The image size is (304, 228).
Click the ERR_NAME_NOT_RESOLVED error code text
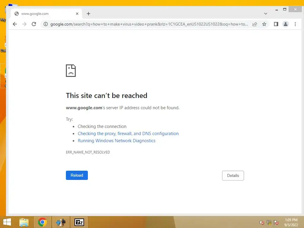pyautogui.click(x=88, y=152)
